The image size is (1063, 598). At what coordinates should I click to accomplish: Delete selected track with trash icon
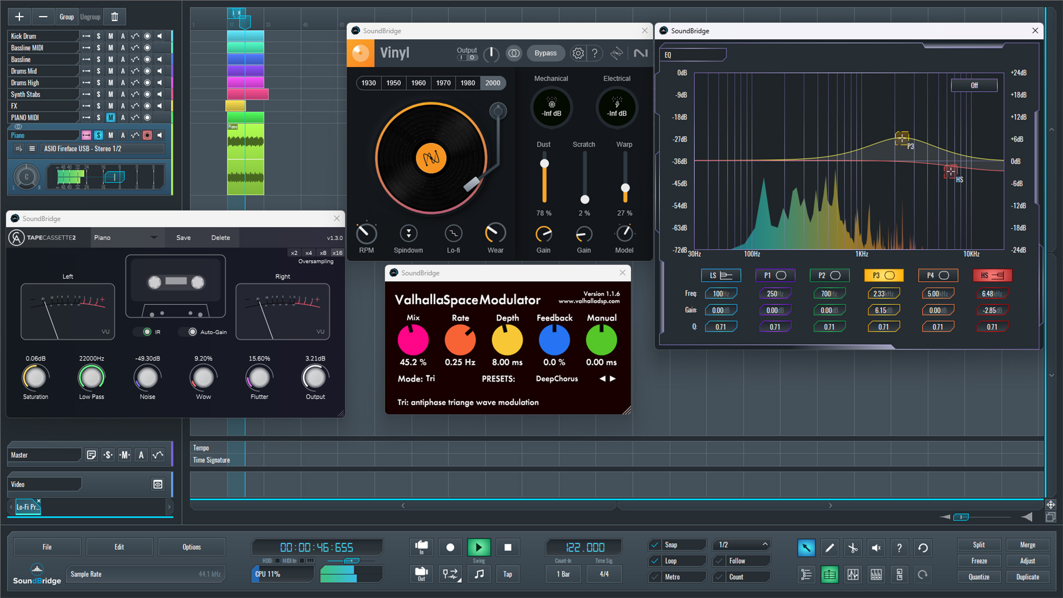pyautogui.click(x=115, y=17)
